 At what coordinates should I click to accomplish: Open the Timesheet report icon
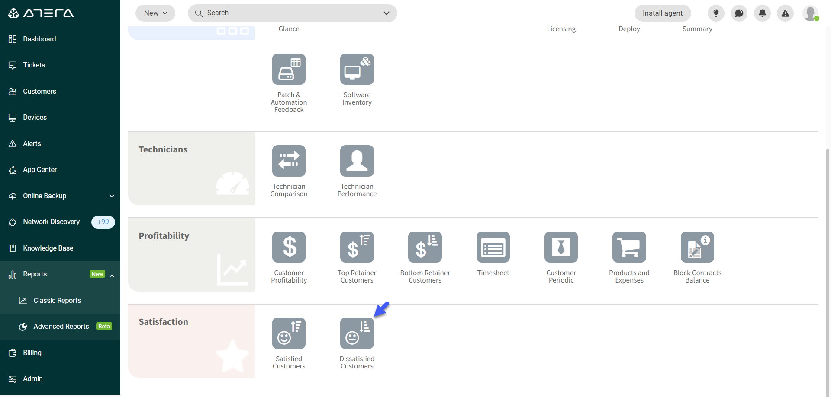tap(493, 247)
